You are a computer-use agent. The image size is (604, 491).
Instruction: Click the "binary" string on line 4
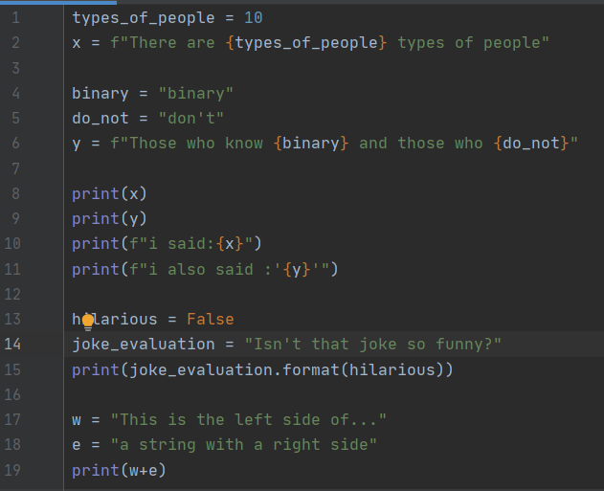point(195,93)
